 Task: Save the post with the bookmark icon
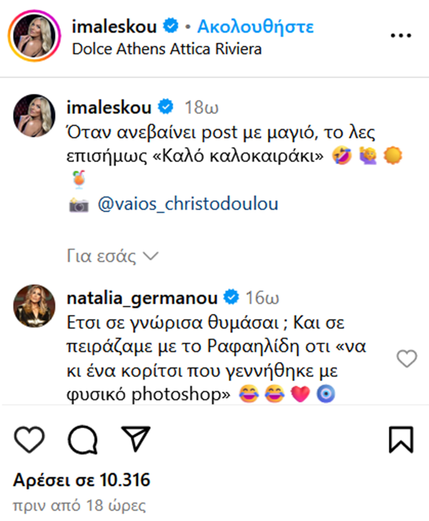coord(401,439)
